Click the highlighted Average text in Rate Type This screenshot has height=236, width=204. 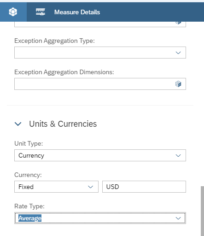coord(30,218)
